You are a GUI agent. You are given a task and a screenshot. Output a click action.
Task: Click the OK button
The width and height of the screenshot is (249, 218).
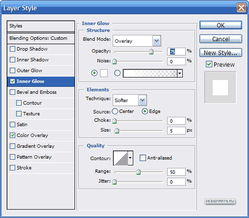click(x=221, y=25)
